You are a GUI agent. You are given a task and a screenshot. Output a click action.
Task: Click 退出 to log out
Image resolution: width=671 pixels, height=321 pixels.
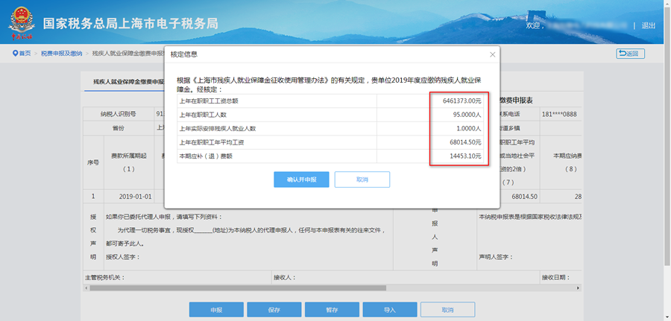(x=648, y=25)
